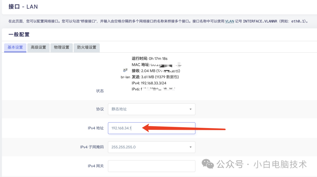Click the 运行时间 uptime status line
The width and height of the screenshot is (317, 177).
coord(149,58)
